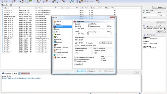Toggle Limite di Upload checkbox
The height and width of the screenshot is (94, 167).
pyautogui.click(x=89, y=32)
